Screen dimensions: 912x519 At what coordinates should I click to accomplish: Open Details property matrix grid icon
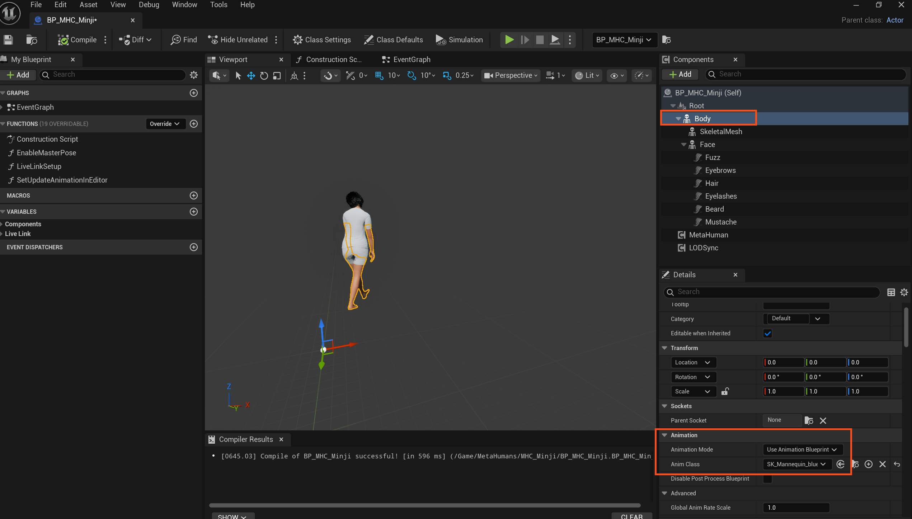pos(891,292)
